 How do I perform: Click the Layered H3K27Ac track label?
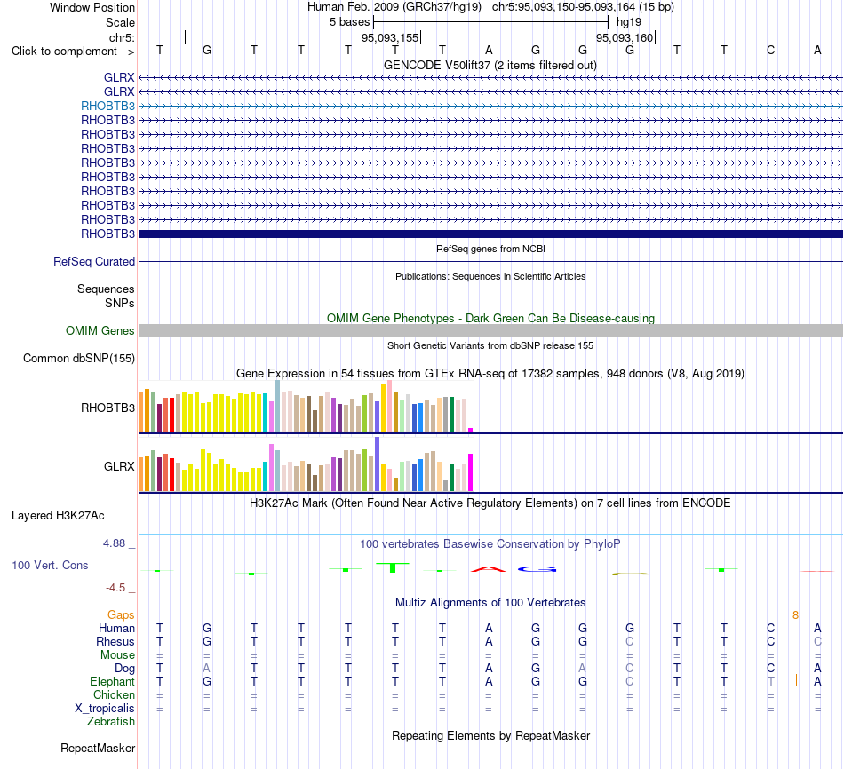tap(58, 516)
